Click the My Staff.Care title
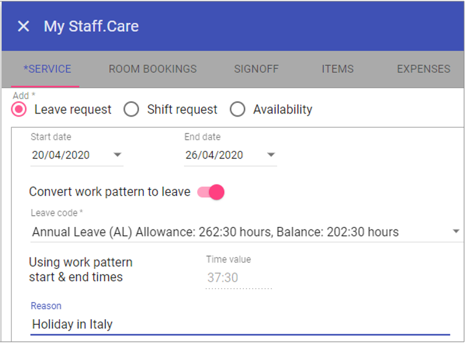 [91, 26]
